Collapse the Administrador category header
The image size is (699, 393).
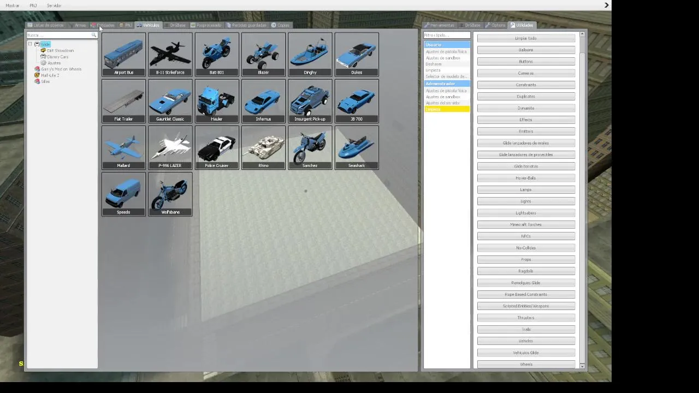447,84
